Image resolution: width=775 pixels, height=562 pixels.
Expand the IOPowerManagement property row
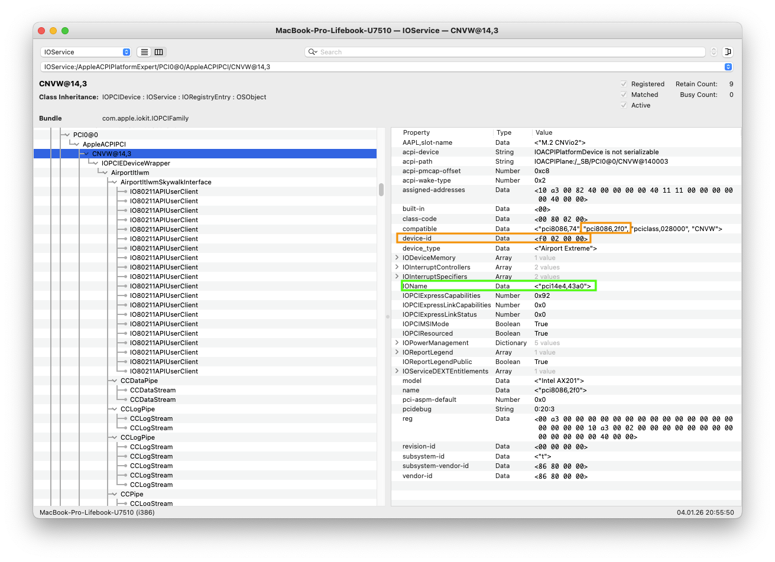click(x=397, y=343)
